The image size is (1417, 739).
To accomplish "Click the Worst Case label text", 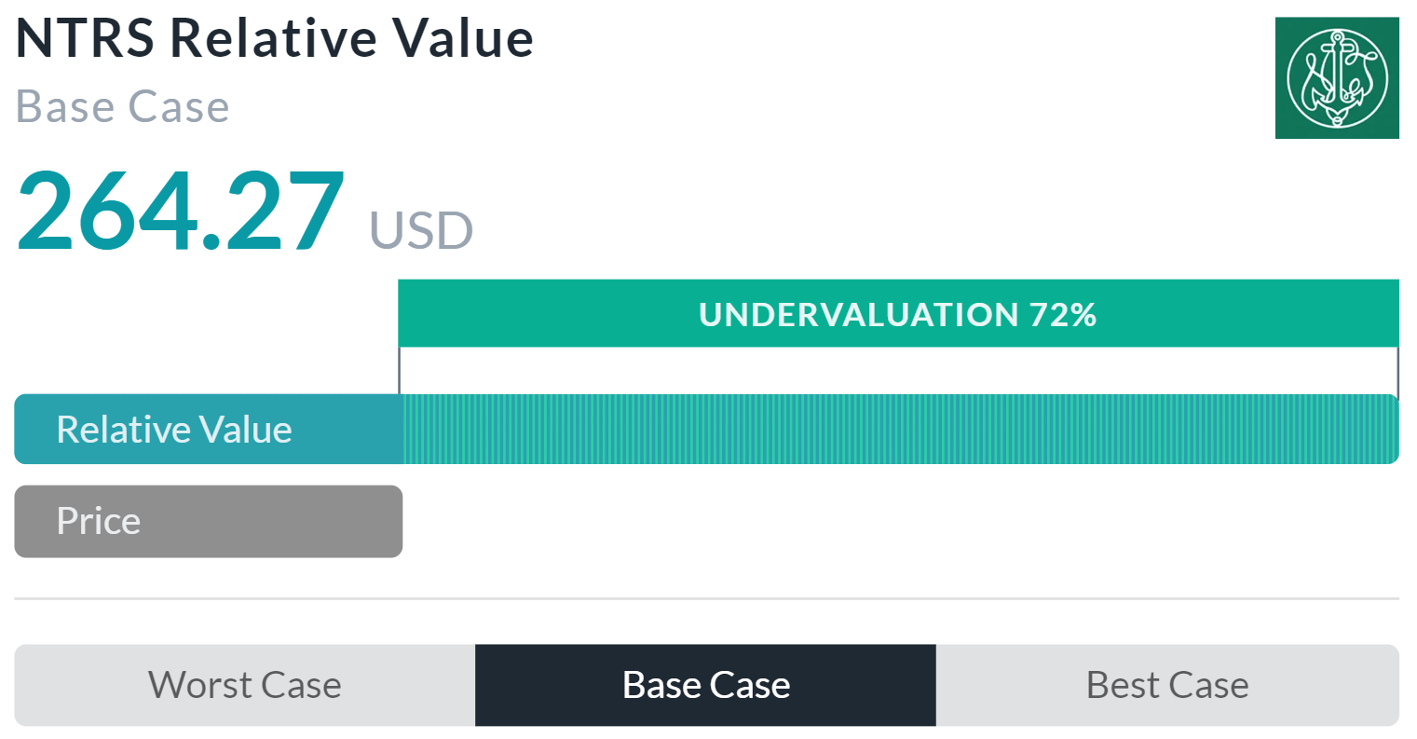I will (x=245, y=685).
